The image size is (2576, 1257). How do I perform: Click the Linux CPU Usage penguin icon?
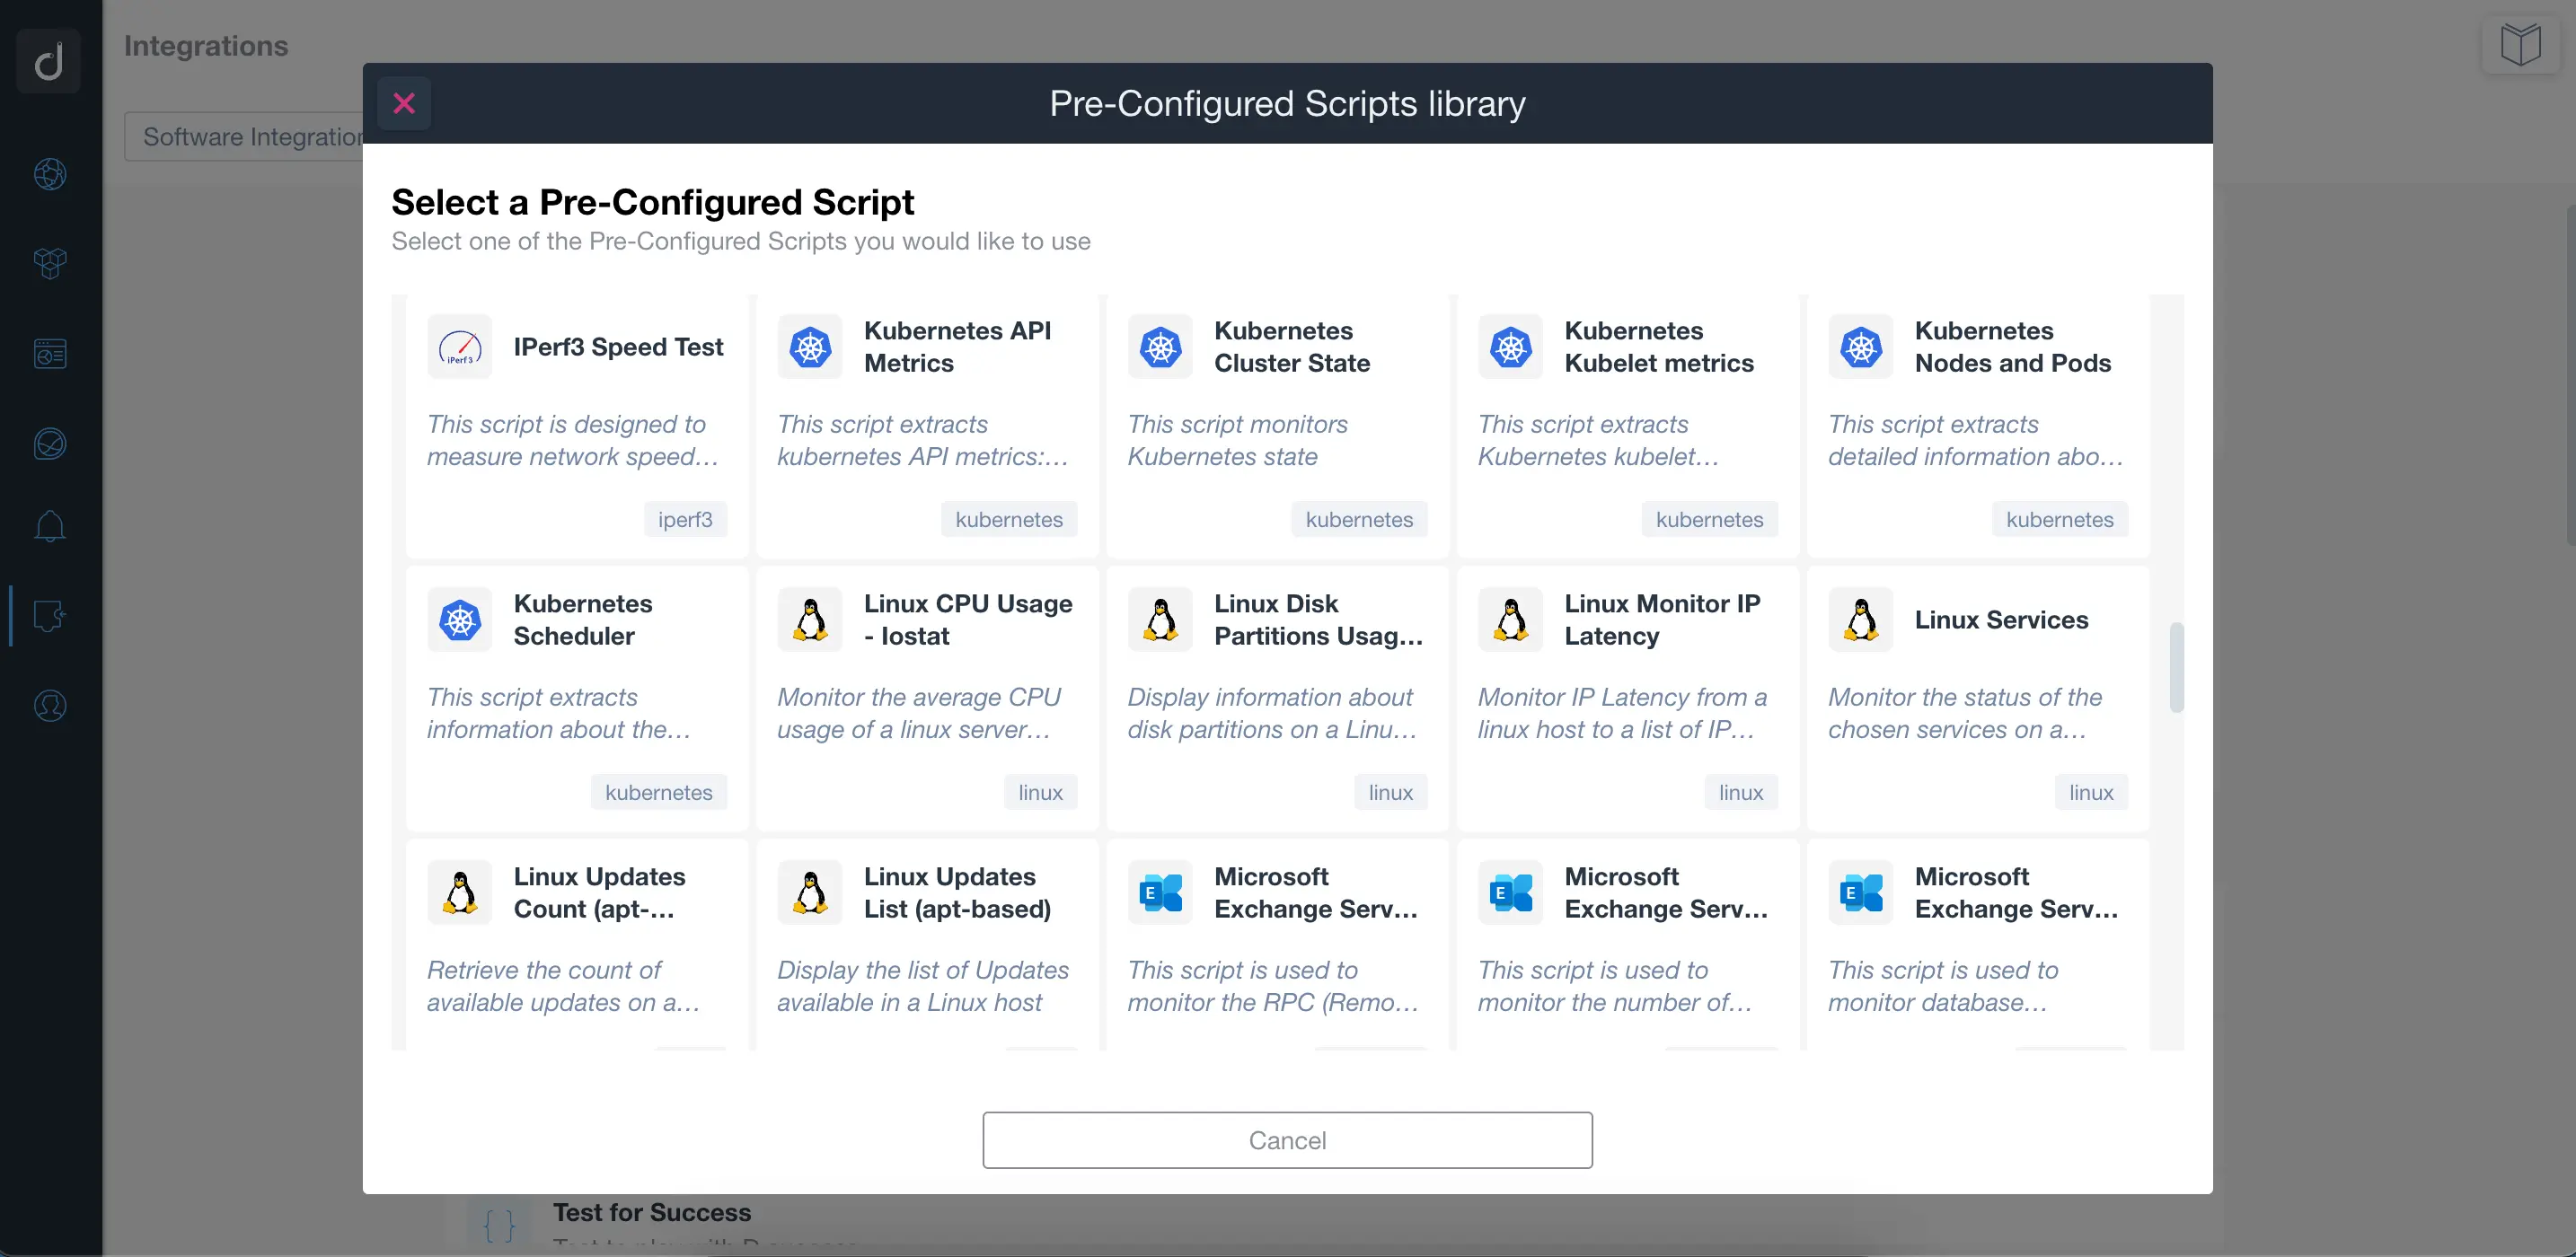click(810, 620)
